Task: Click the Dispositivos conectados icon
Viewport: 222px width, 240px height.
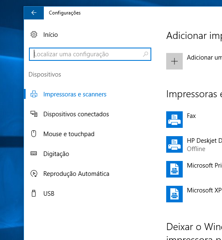Action: click(x=34, y=114)
